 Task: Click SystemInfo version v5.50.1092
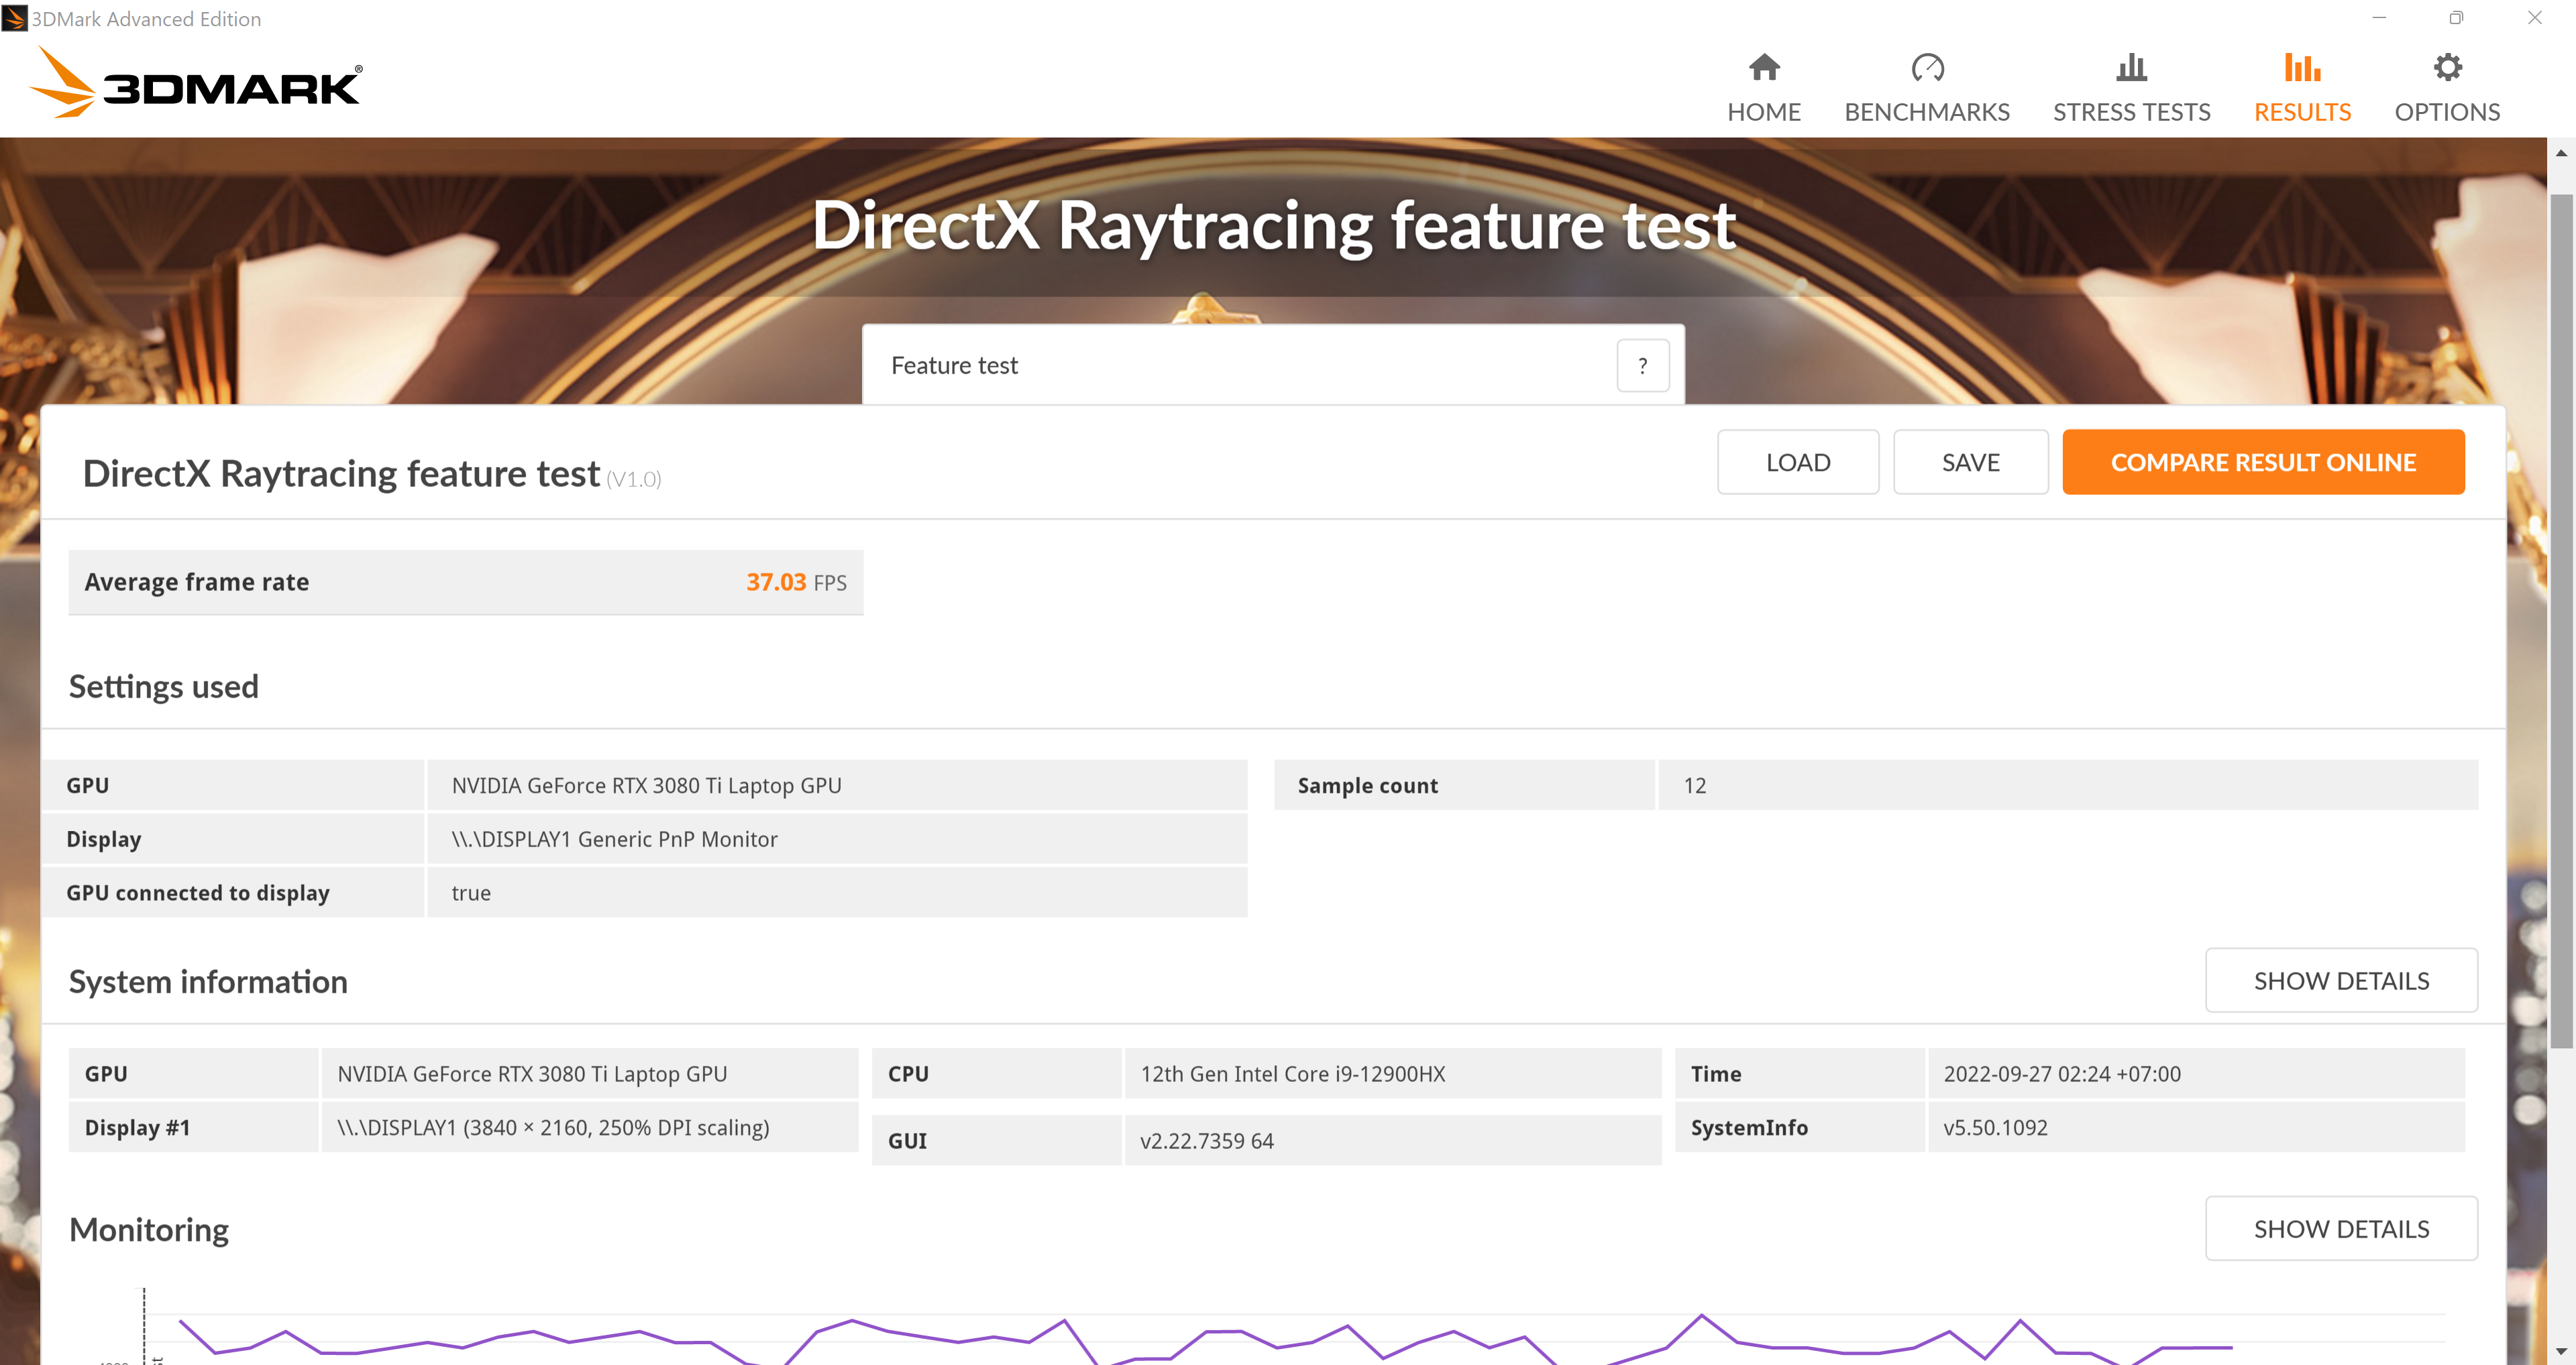point(1995,1128)
